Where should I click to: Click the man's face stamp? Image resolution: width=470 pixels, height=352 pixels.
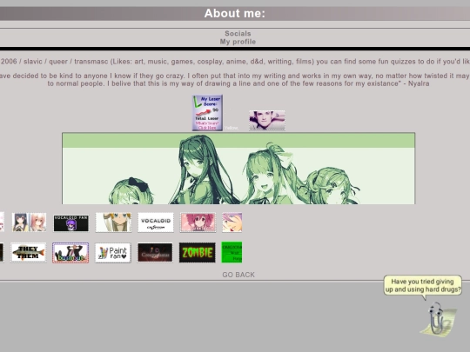pos(267,120)
